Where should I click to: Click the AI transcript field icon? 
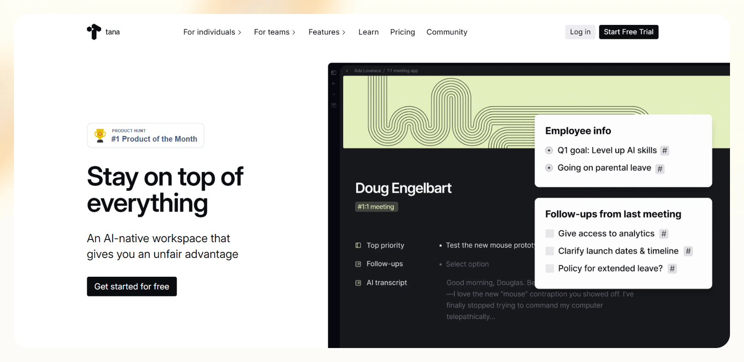[x=358, y=283]
